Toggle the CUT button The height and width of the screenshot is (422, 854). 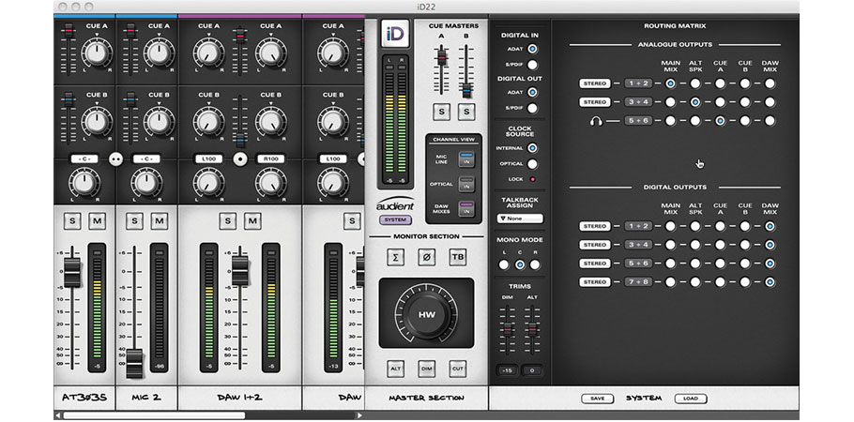458,369
